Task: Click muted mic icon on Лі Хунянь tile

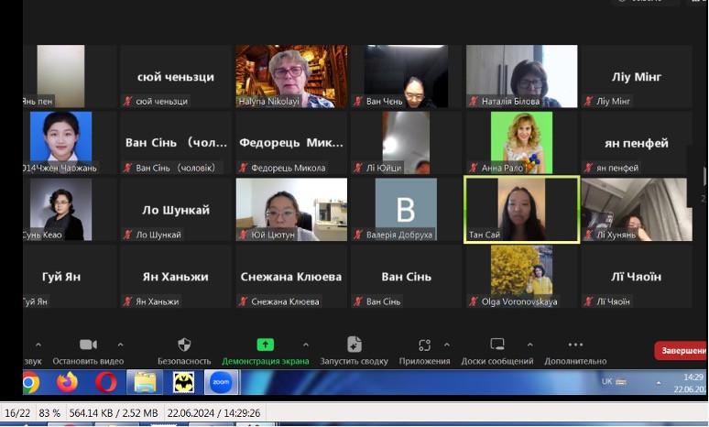Action: click(588, 235)
